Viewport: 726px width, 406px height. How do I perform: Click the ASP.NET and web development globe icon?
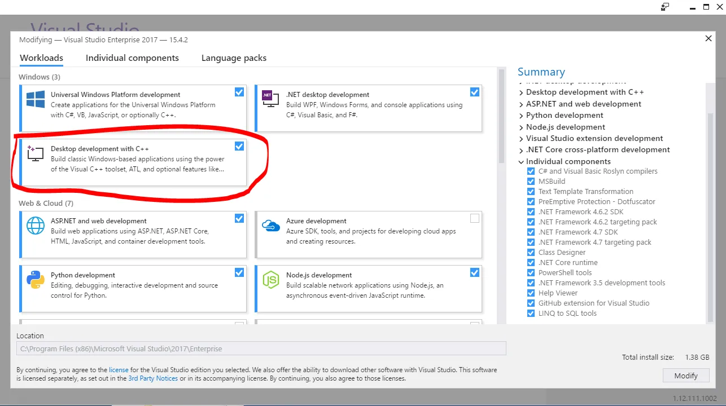pyautogui.click(x=36, y=226)
